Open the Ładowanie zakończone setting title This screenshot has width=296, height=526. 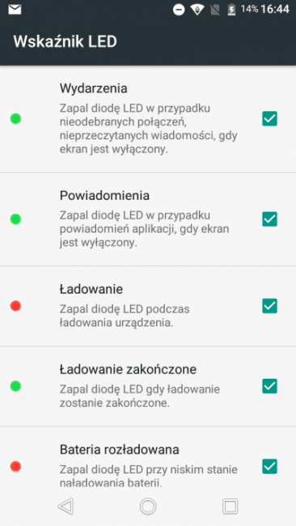pyautogui.click(x=128, y=369)
